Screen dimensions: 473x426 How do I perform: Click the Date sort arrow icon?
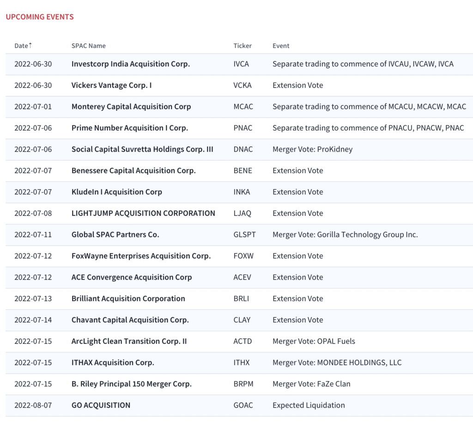(30, 45)
